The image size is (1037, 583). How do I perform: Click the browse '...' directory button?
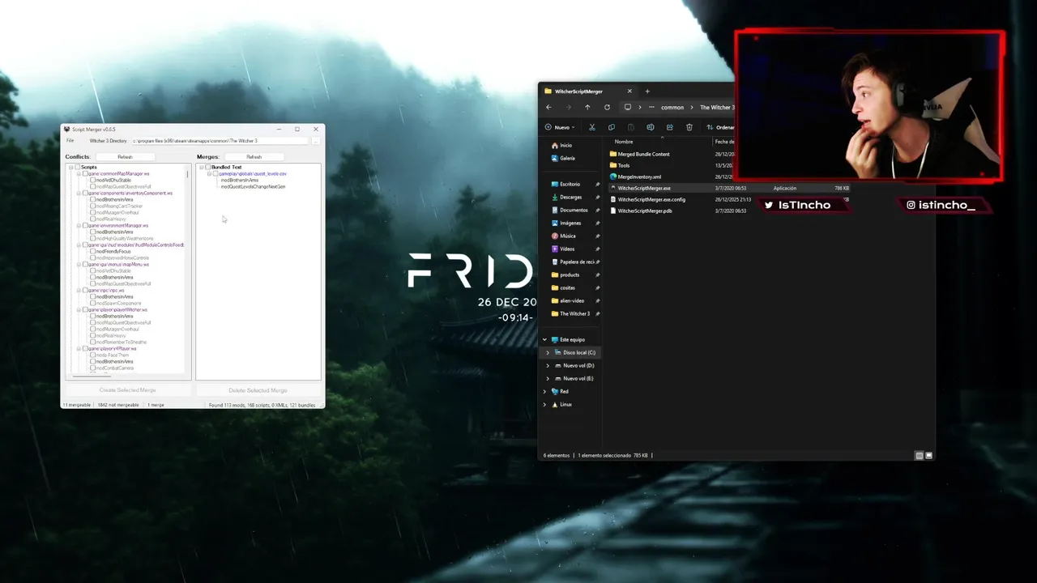tap(316, 141)
